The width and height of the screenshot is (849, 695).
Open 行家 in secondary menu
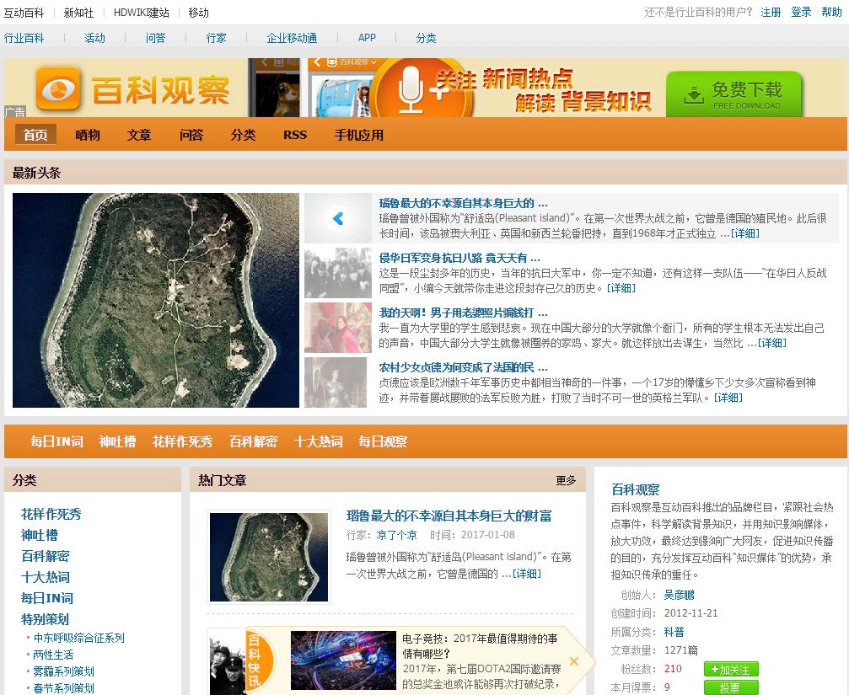tap(216, 38)
